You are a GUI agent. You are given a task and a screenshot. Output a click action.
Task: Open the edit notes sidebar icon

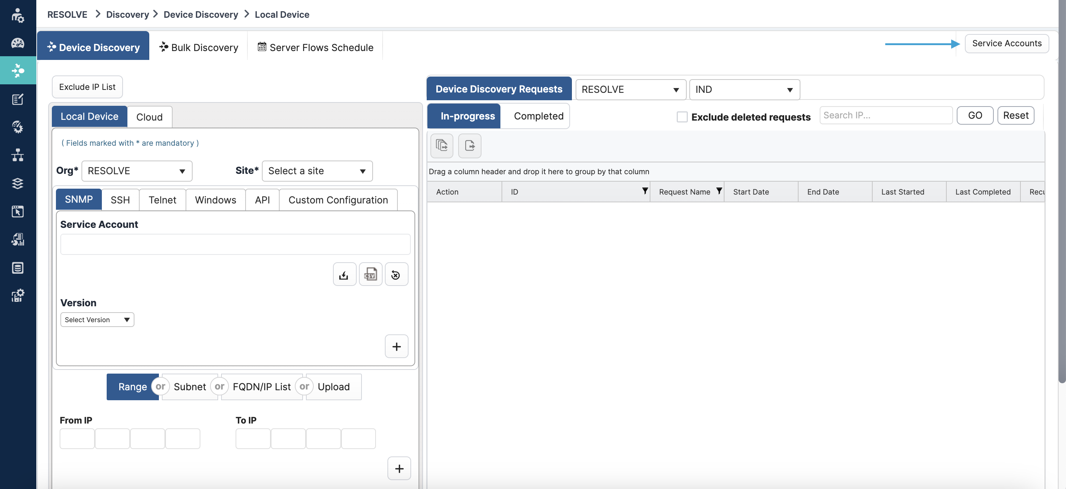point(17,99)
